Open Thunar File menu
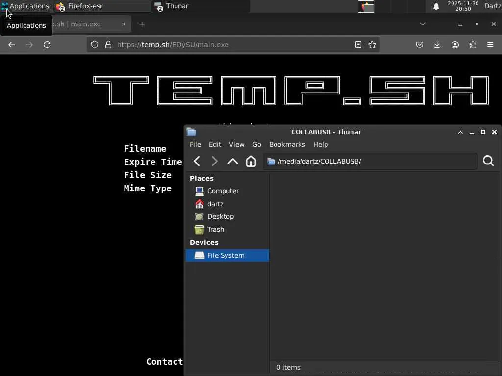502x376 pixels. 195,144
